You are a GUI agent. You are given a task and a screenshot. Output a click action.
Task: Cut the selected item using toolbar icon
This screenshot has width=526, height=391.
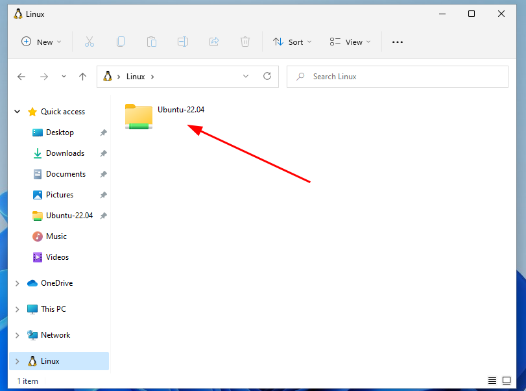[89, 42]
